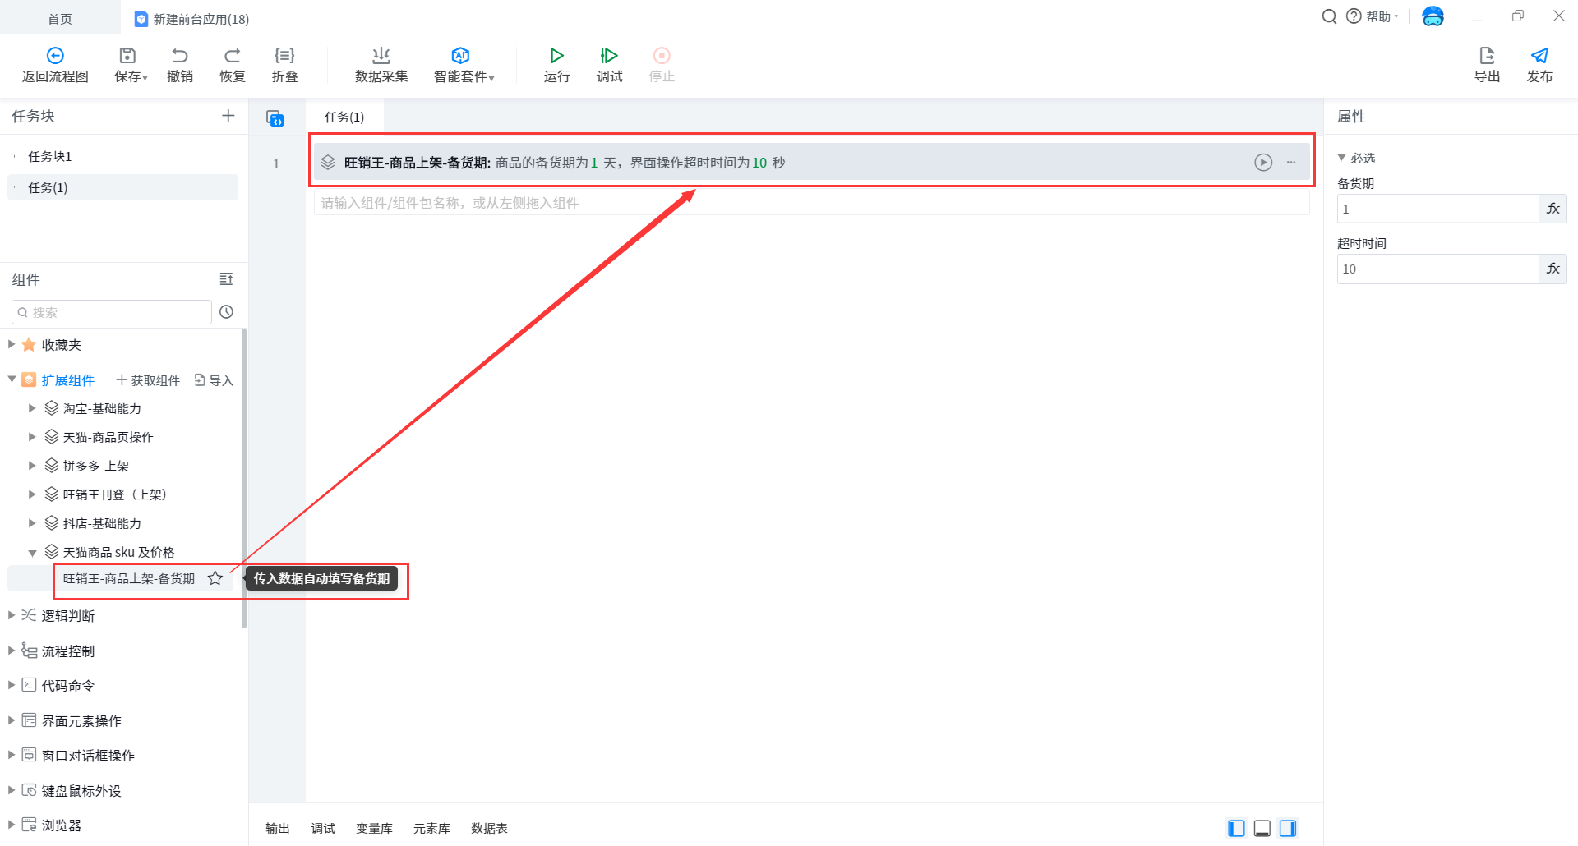Click the 折叠 fold code icon
The height and width of the screenshot is (846, 1578).
[284, 56]
